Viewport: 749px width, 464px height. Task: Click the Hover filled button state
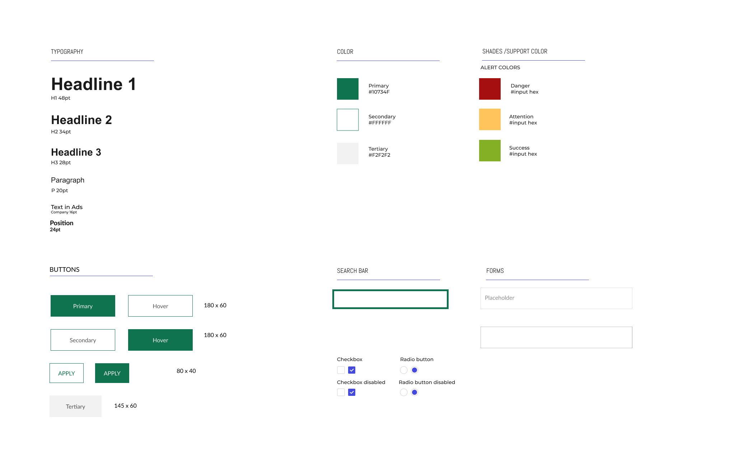coord(160,340)
